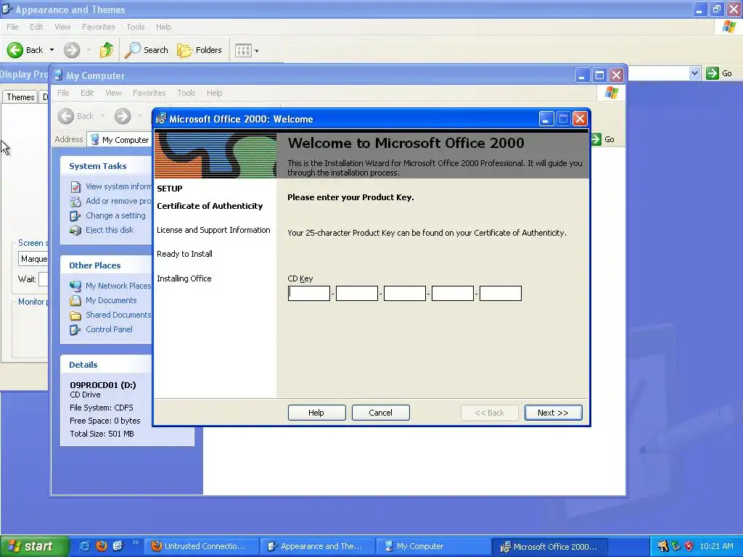Select the Themes tab in Display Properties
Image resolution: width=743 pixels, height=557 pixels.
[x=20, y=97]
